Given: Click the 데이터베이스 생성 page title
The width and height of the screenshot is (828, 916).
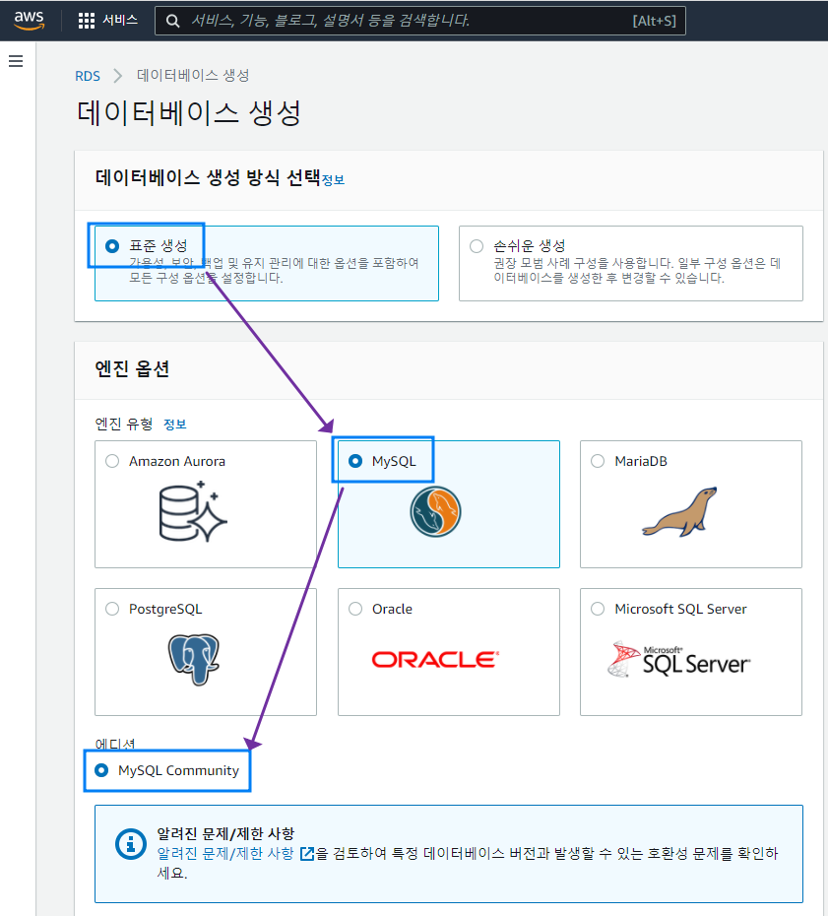Looking at the screenshot, I should tap(189, 112).
